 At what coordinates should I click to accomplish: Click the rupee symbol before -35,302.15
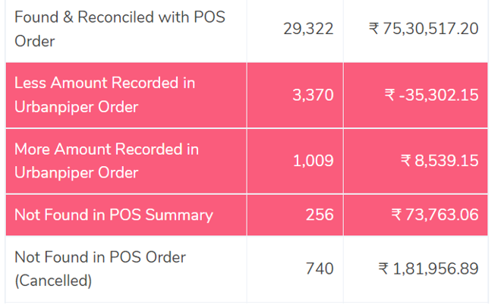click(389, 95)
